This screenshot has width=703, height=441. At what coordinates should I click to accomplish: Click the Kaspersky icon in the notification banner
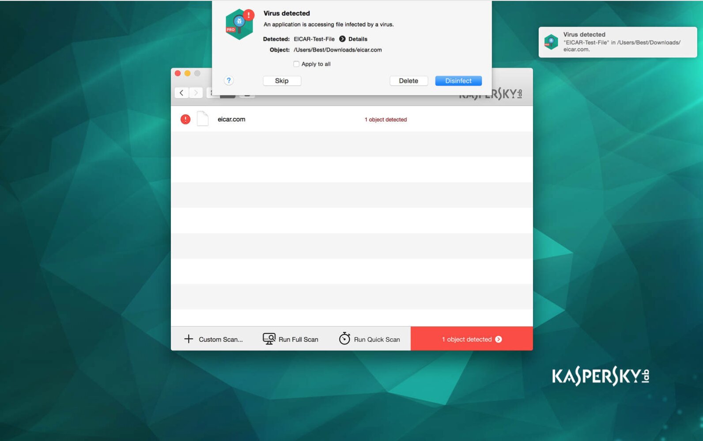[x=551, y=42]
